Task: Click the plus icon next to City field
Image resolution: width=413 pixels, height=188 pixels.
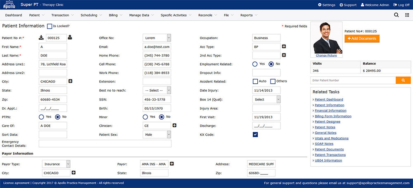Action: pos(70,81)
